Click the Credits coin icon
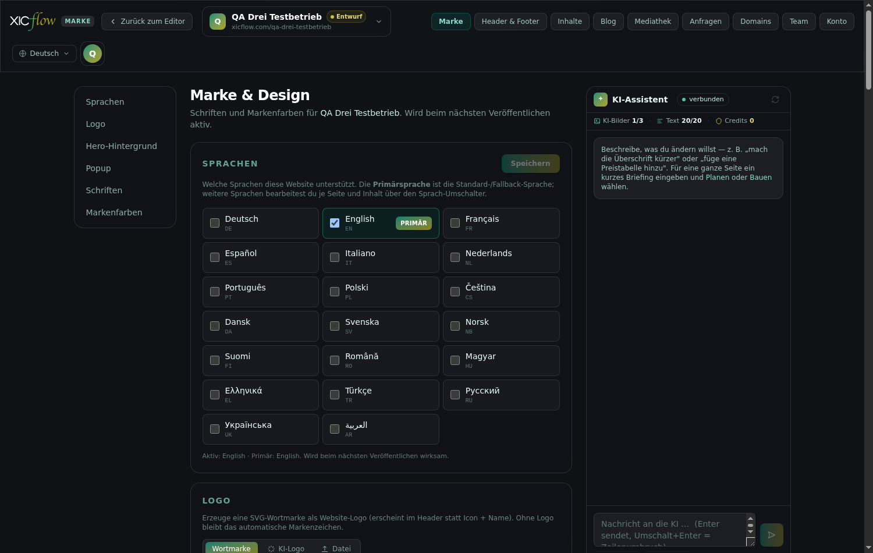The height and width of the screenshot is (553, 873). point(719,121)
